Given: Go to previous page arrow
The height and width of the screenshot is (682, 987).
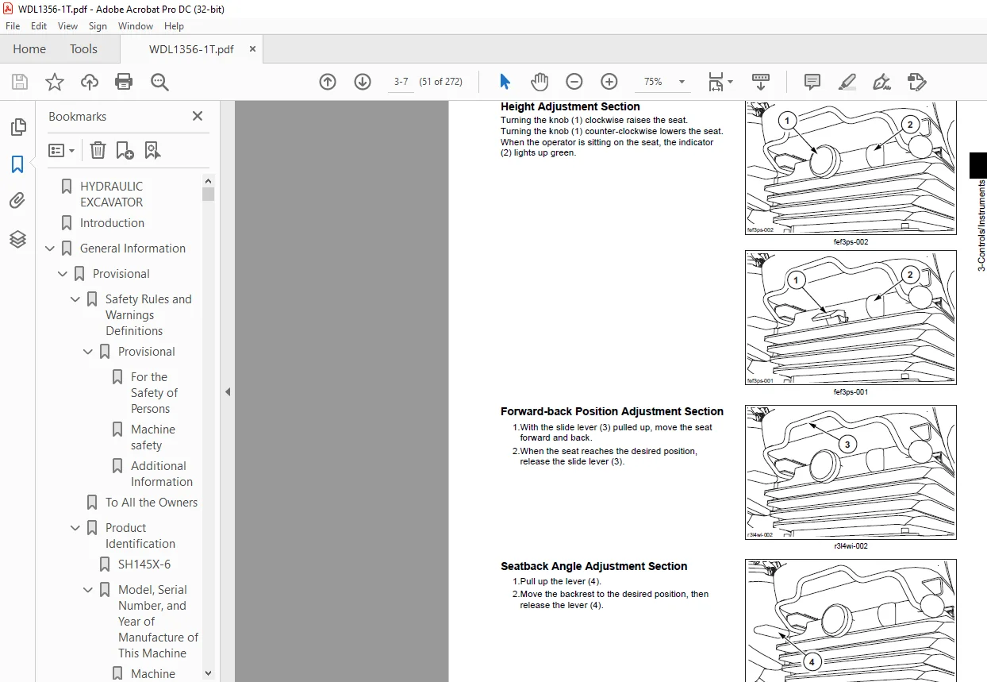Looking at the screenshot, I should click(x=328, y=82).
